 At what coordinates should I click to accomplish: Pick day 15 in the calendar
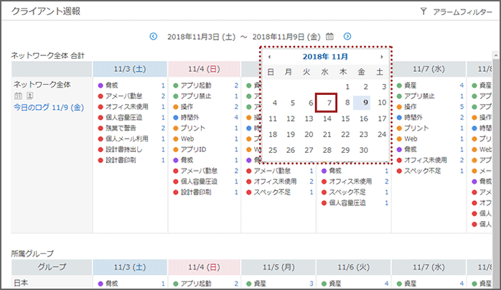pos(345,118)
